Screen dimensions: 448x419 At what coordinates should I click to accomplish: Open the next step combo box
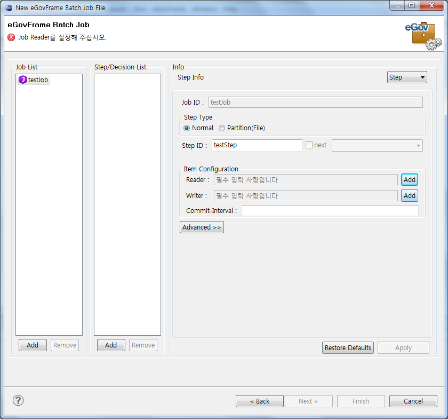(x=377, y=145)
